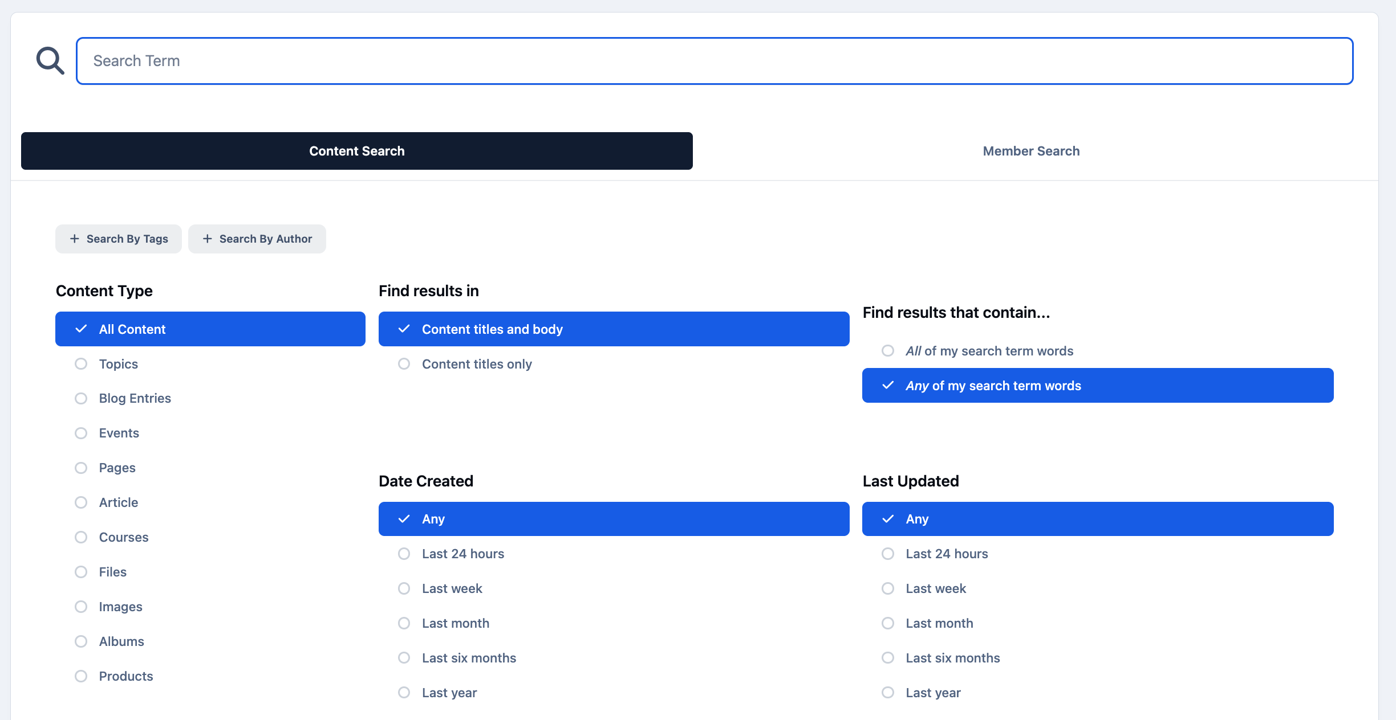Choose the Files content type
Image resolution: width=1396 pixels, height=720 pixels.
pyautogui.click(x=210, y=572)
